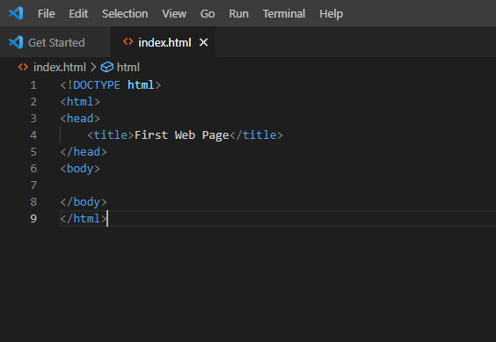
Task: Click the DOCTYPE keyword on line 1
Action: coord(97,85)
